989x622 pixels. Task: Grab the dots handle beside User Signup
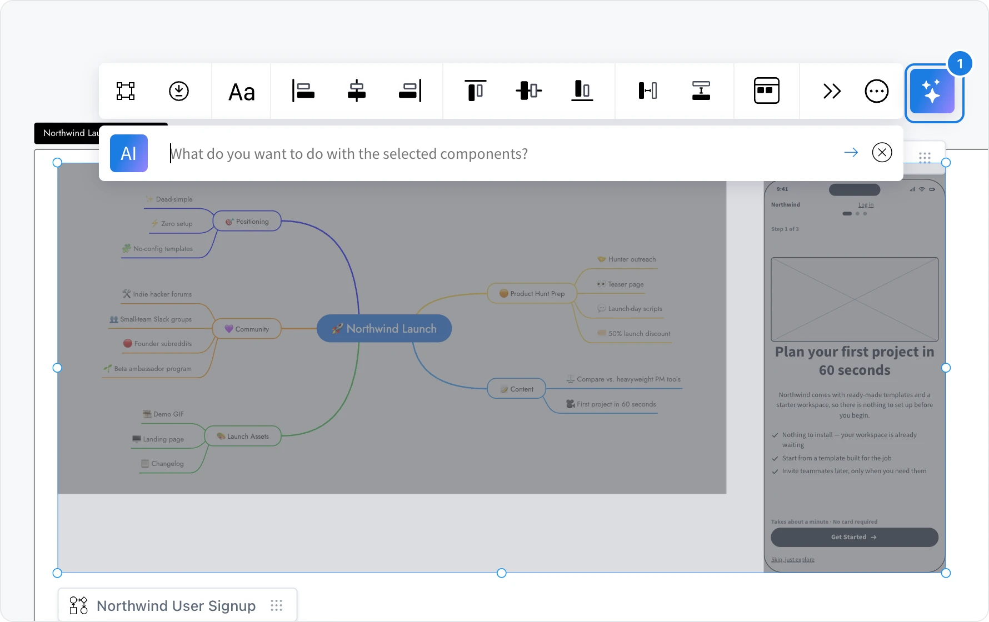[x=277, y=605]
